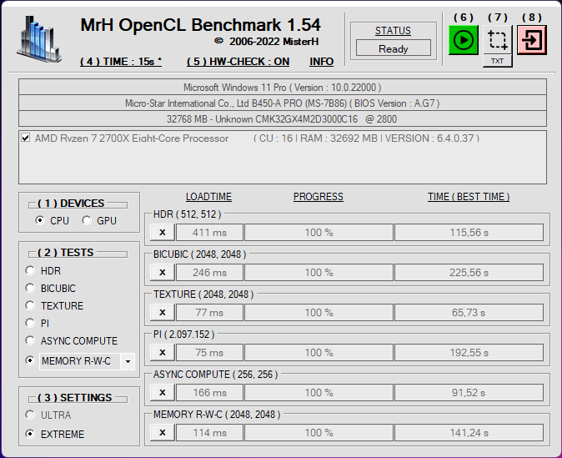
Task: Click the BICUBIC progress bar at 100 %
Action: (x=319, y=273)
